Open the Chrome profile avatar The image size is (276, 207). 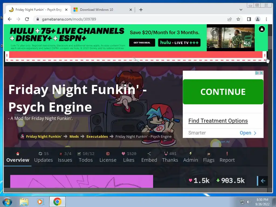[x=257, y=19]
